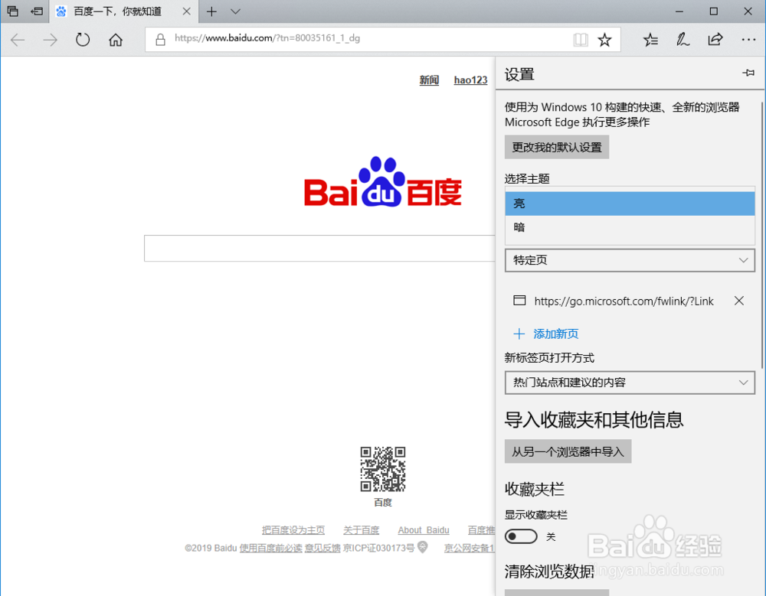Image resolution: width=766 pixels, height=596 pixels.
Task: Click 关于百度 link
Action: click(361, 530)
